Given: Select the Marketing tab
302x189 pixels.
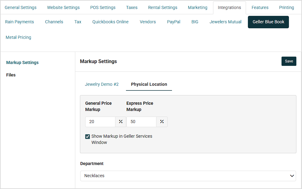Looking at the screenshot, I should pyautogui.click(x=197, y=7).
